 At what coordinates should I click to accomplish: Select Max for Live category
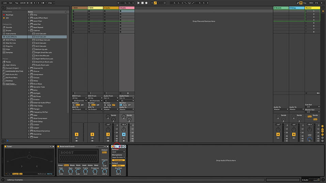11,43
